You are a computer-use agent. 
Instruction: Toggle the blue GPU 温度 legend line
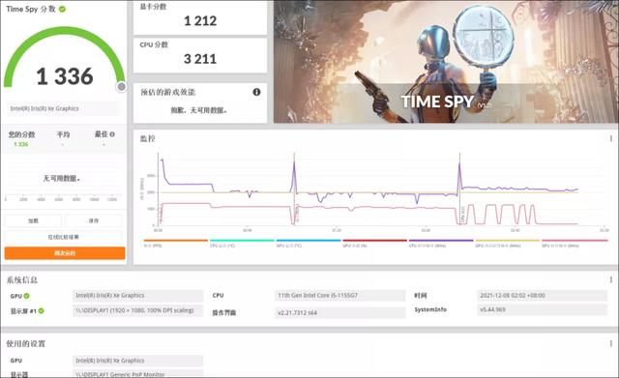(309, 243)
